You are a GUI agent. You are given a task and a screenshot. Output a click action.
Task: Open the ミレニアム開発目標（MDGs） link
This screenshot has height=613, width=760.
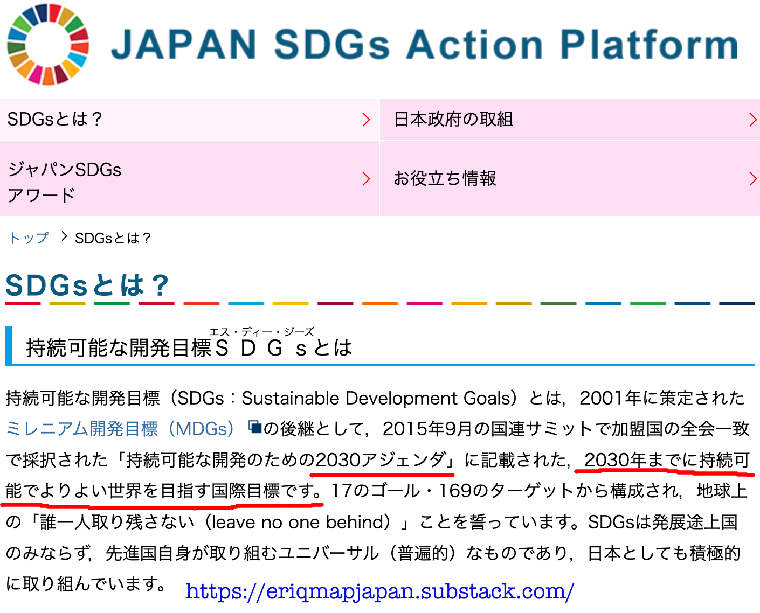pos(121,429)
